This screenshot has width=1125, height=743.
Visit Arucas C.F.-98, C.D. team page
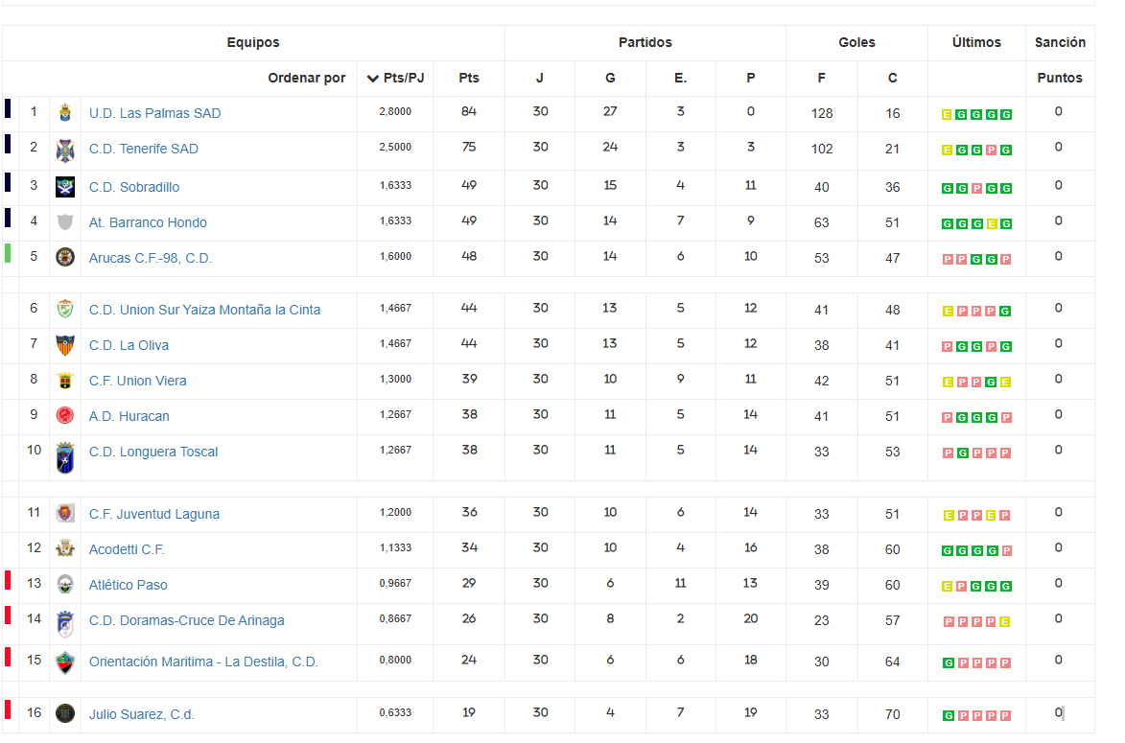click(150, 258)
